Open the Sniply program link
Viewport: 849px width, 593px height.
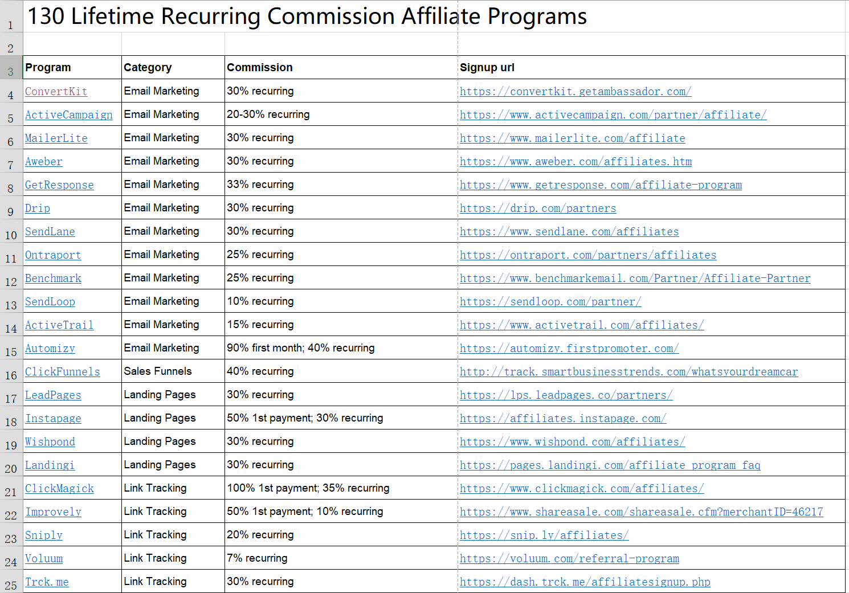tap(43, 535)
